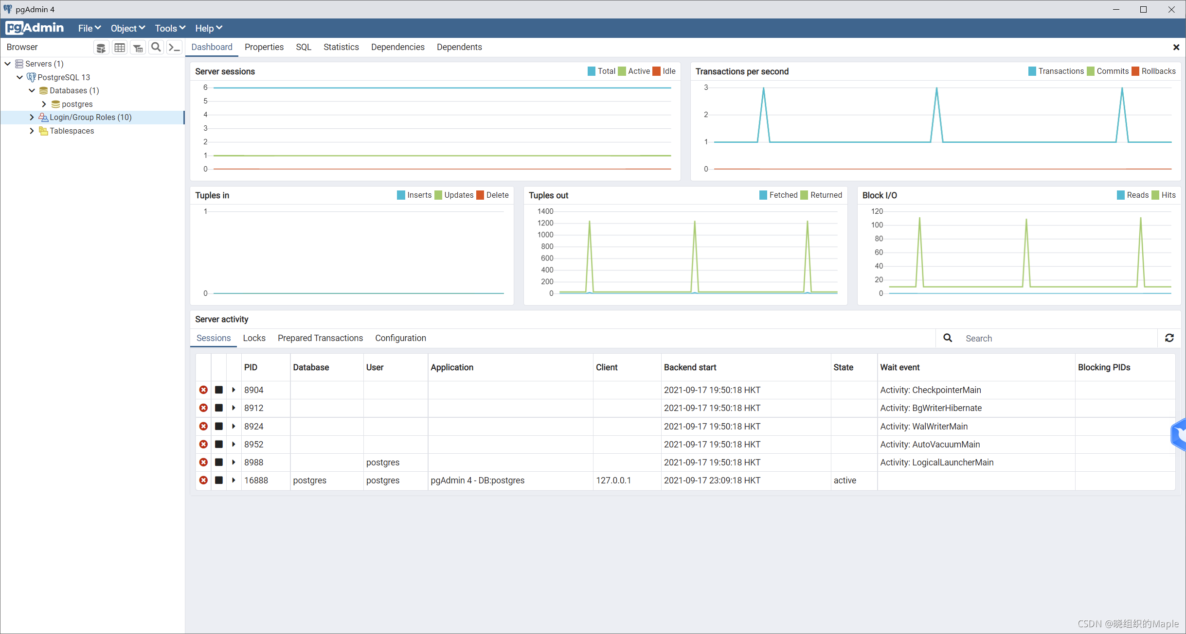Viewport: 1186px width, 634px height.
Task: Select the Configuration tab
Action: 400,338
